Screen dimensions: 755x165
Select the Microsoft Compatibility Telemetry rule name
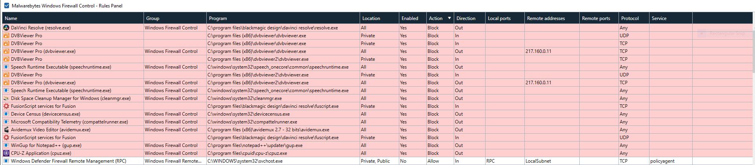click(69, 122)
